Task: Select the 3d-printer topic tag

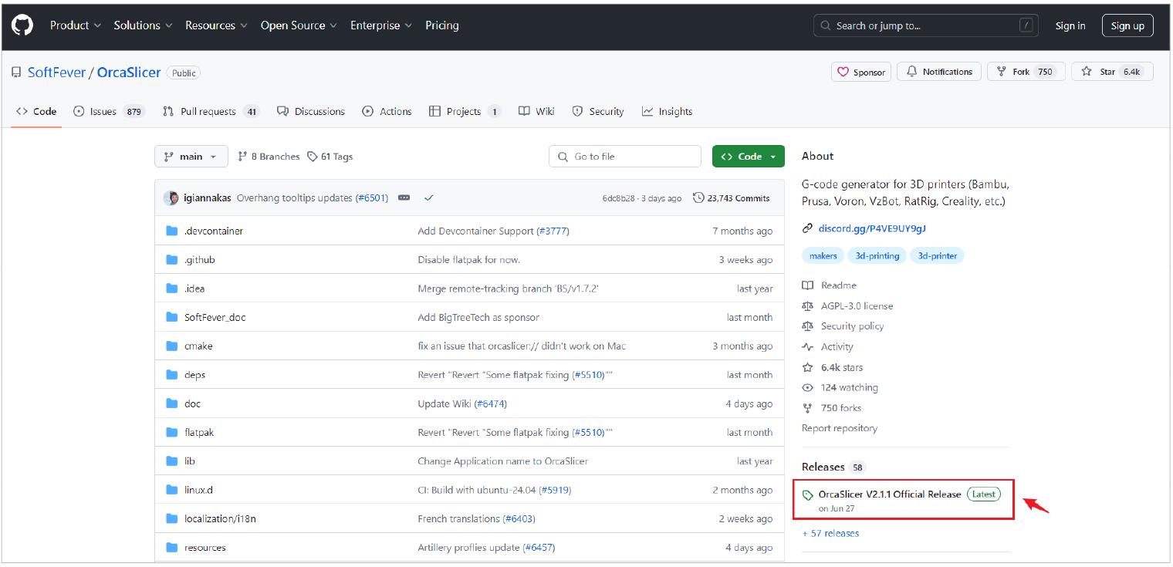Action: (x=938, y=255)
